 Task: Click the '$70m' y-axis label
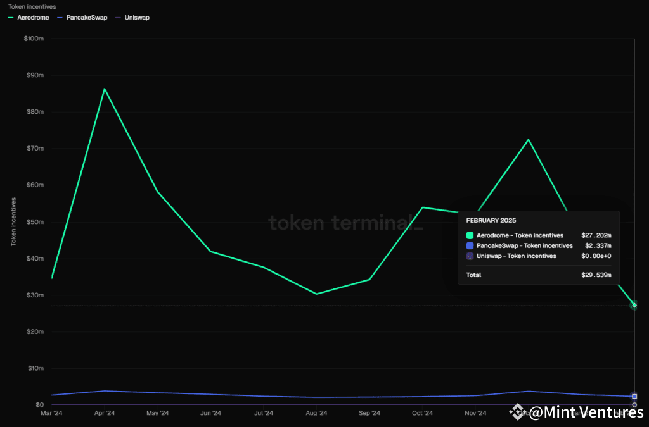[x=35, y=148]
